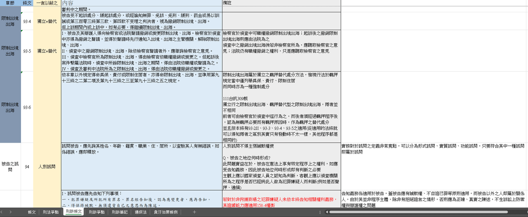Screen dimensions: 528x217
Task: Select the 人別訊問 summary cell
Action: pyautogui.click(x=47, y=166)
